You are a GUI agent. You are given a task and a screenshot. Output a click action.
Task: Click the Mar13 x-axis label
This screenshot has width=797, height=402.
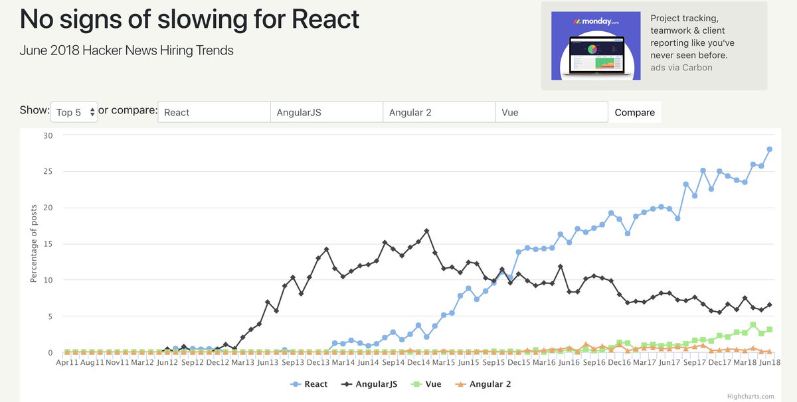244,363
